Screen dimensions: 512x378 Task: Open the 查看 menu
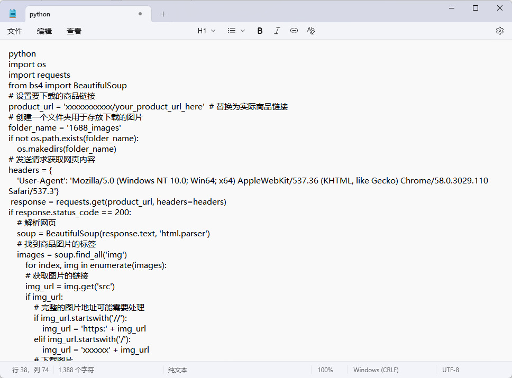74,31
